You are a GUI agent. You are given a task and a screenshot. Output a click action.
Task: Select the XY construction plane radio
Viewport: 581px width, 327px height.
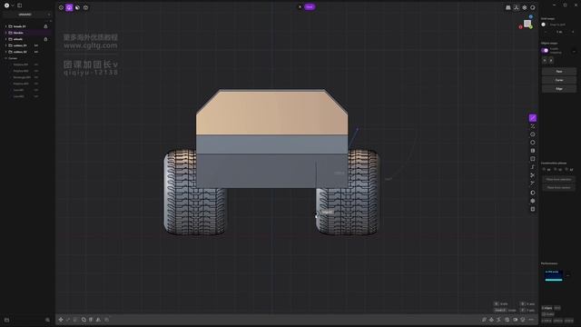544,170
